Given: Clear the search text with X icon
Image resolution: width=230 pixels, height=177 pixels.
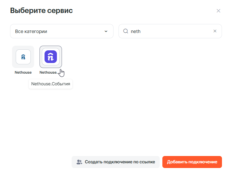Looking at the screenshot, I should point(215,31).
